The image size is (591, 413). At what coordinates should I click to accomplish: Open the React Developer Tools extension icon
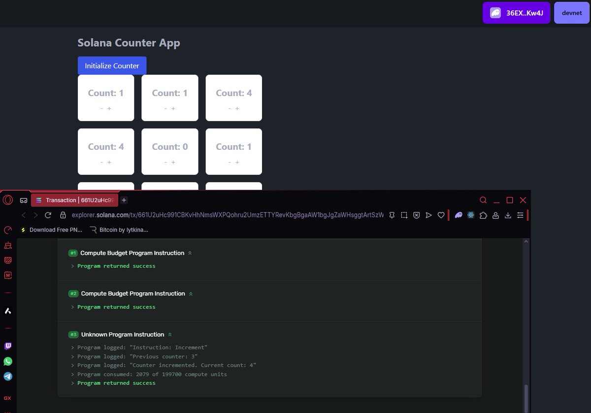tap(471, 215)
